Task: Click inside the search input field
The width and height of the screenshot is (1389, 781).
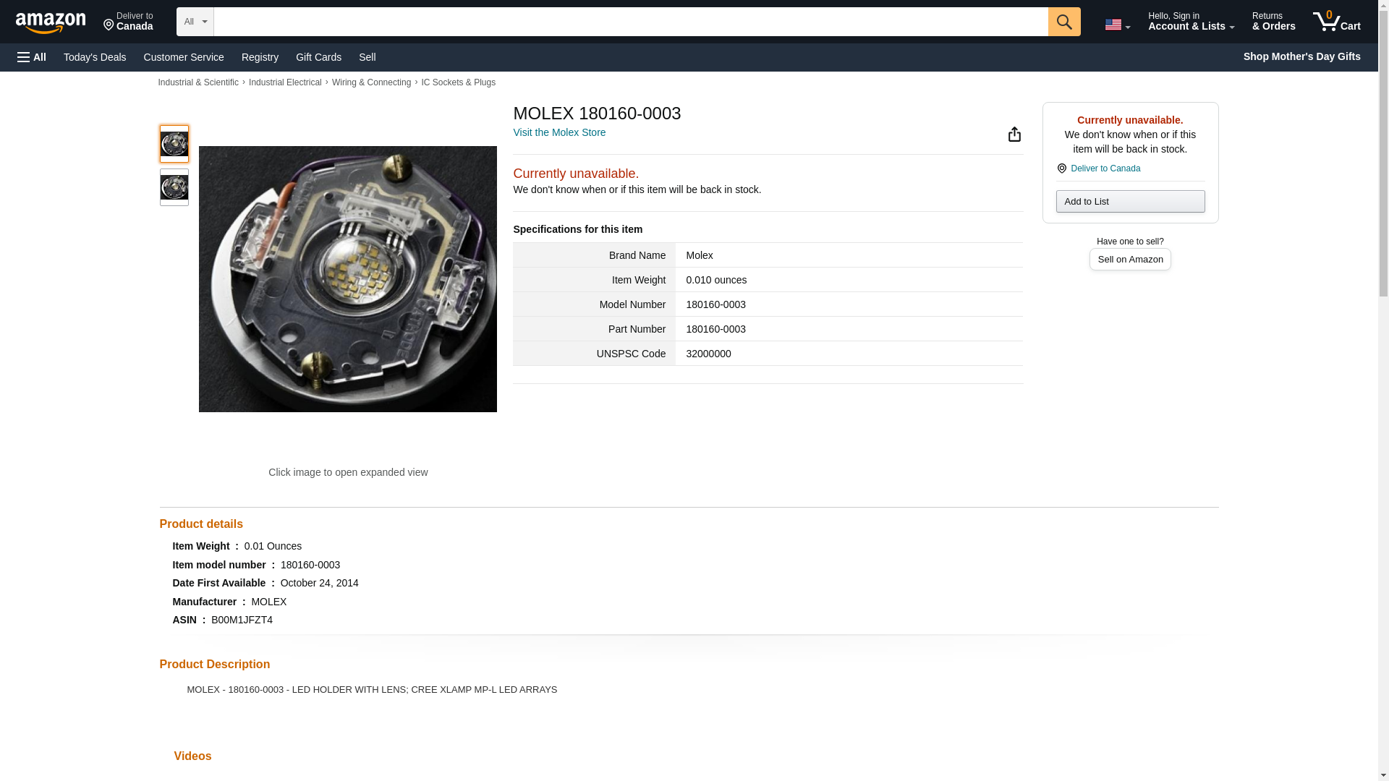Action: click(629, 22)
